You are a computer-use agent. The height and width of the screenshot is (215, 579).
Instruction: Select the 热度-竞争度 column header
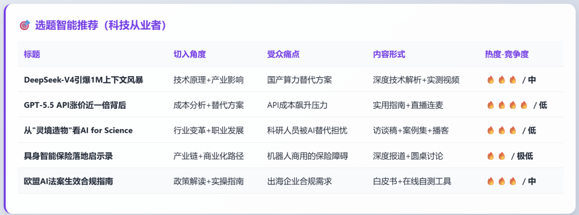[x=507, y=54]
